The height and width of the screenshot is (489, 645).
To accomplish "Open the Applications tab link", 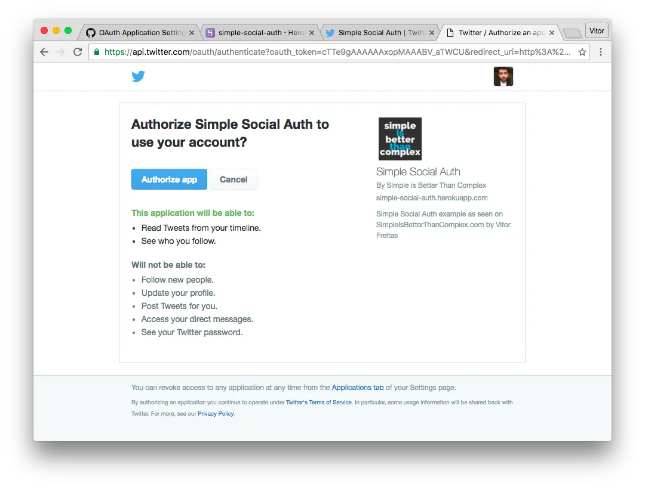I will (358, 387).
